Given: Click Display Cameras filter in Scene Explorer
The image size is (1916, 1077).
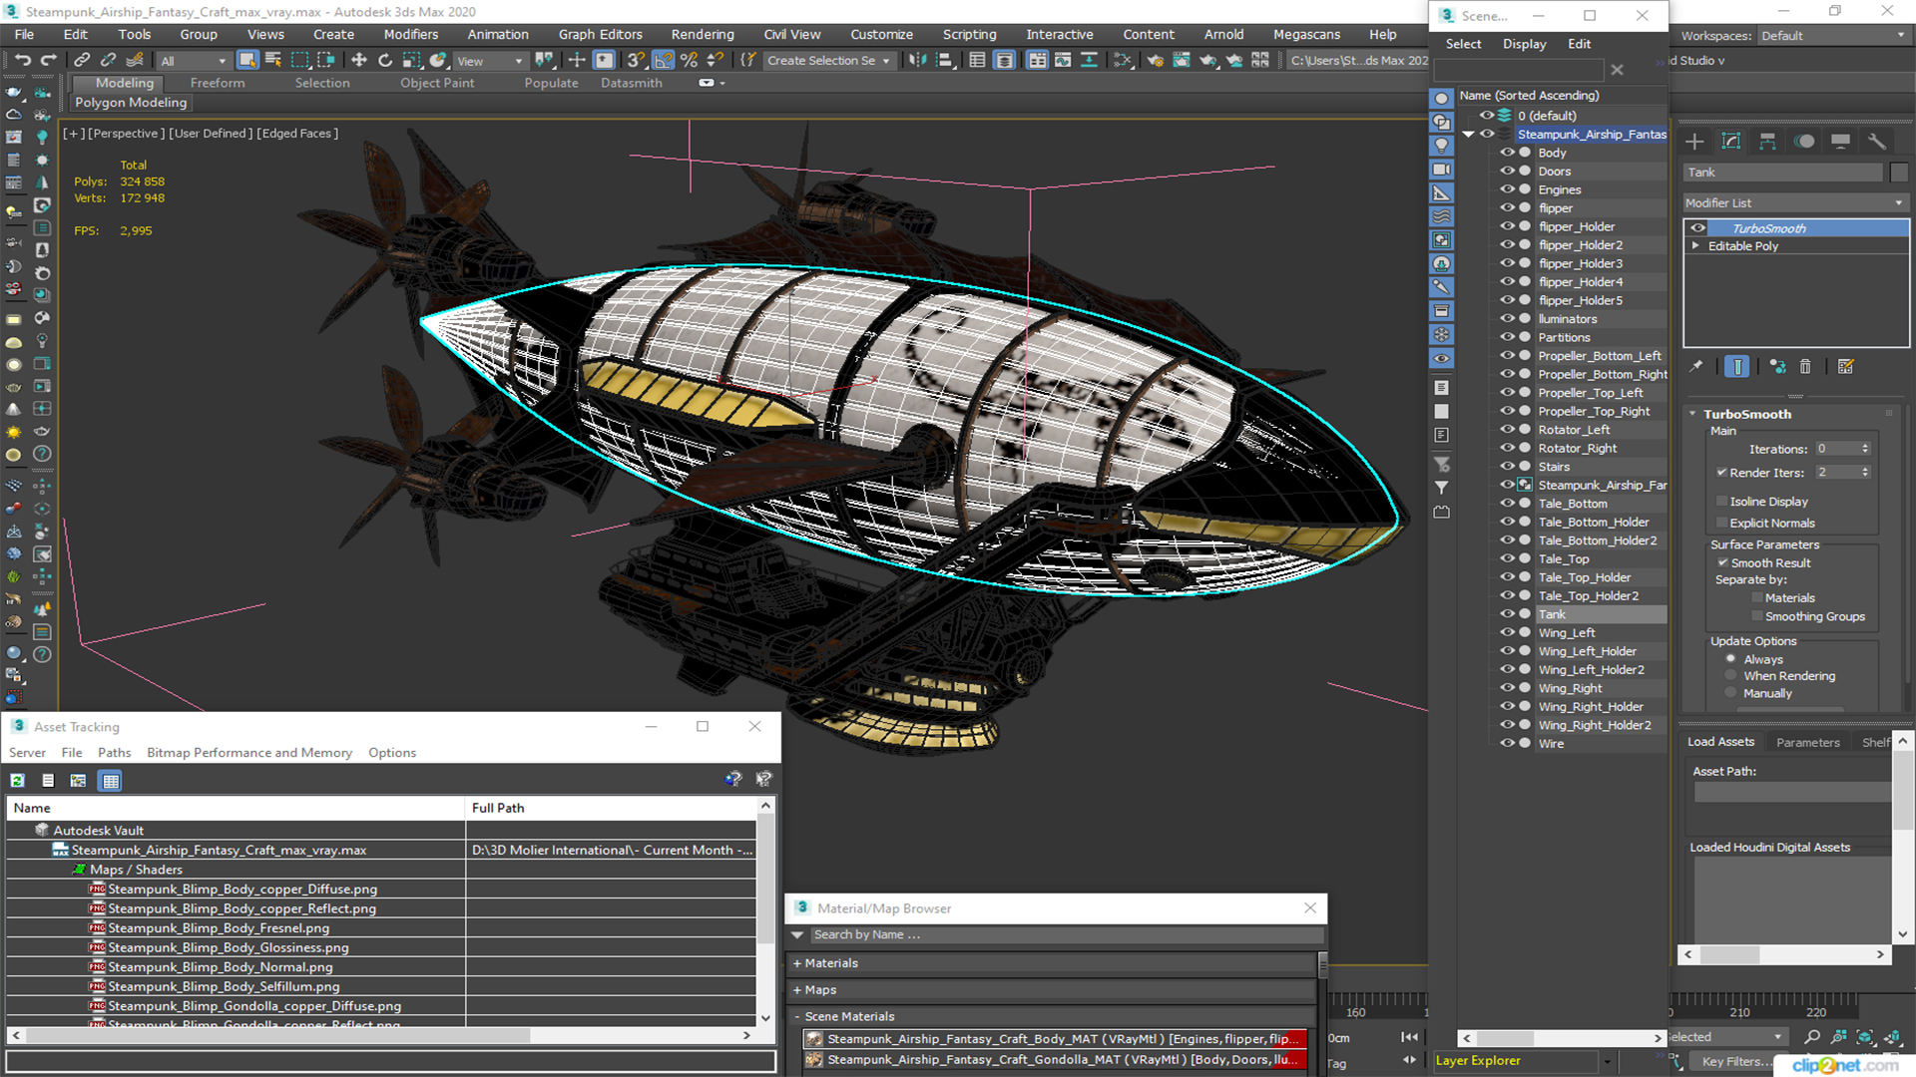Looking at the screenshot, I should (x=1441, y=170).
